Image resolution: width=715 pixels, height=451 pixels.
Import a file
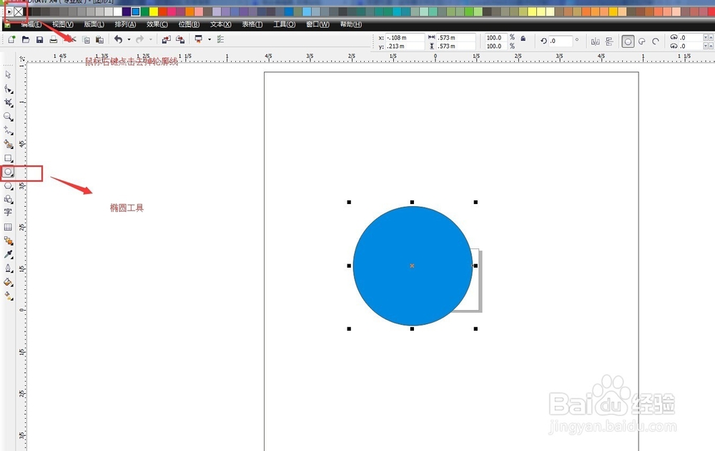click(x=166, y=39)
